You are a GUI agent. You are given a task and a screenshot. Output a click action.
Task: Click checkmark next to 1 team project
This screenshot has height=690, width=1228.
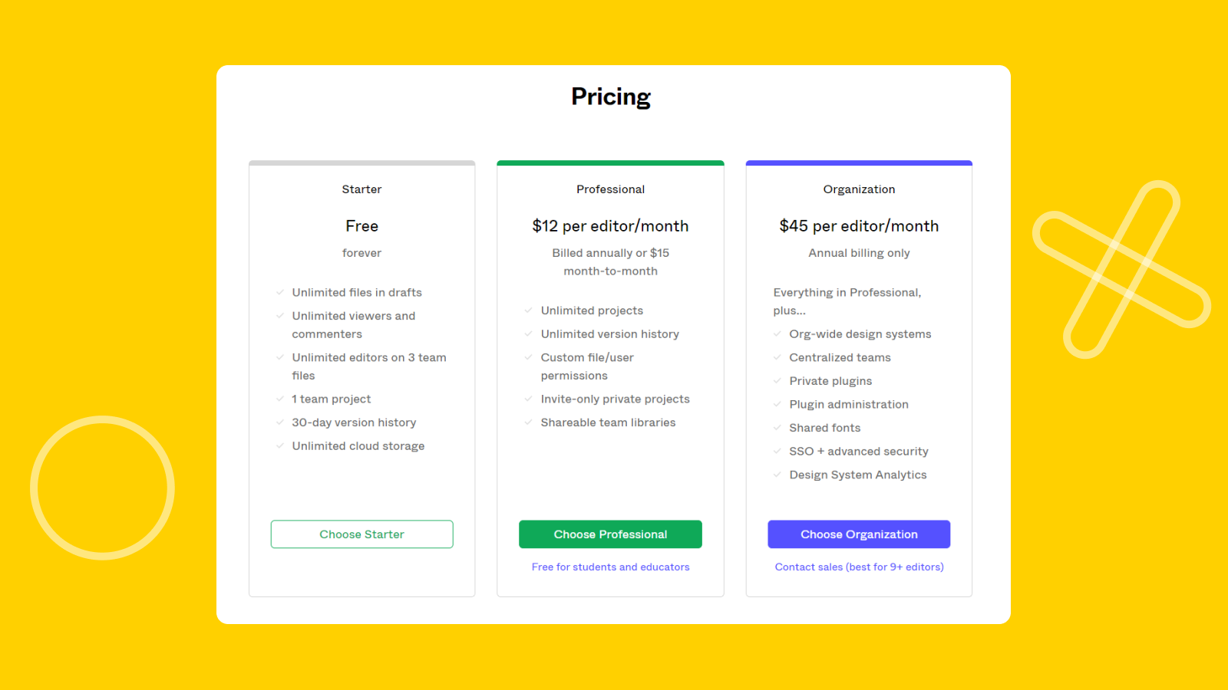pos(280,399)
